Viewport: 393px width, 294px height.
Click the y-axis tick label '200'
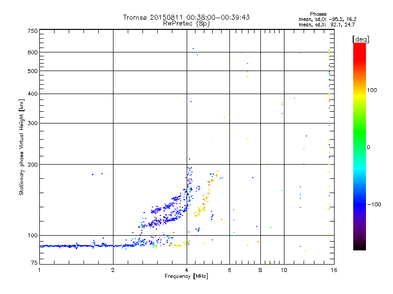click(33, 165)
